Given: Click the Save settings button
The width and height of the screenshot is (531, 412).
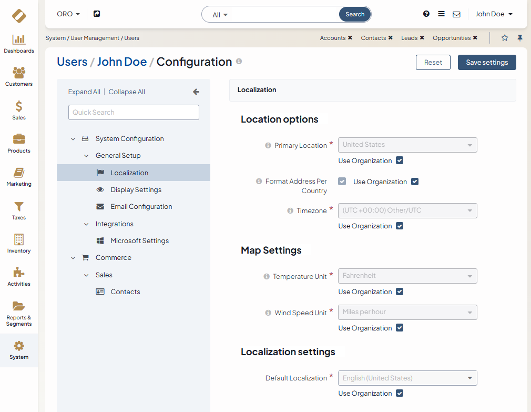Looking at the screenshot, I should 487,62.
